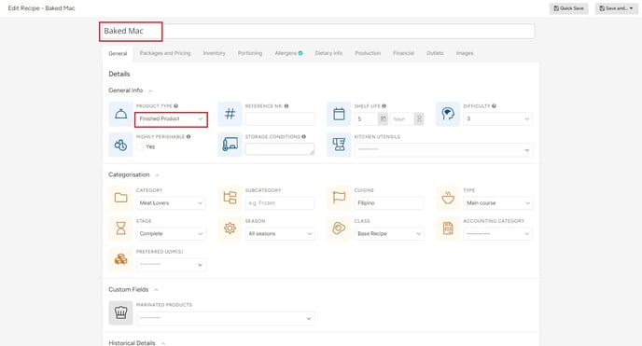This screenshot has height=346, width=642.
Task: Open the Save and... button menu
Action: tap(616, 8)
